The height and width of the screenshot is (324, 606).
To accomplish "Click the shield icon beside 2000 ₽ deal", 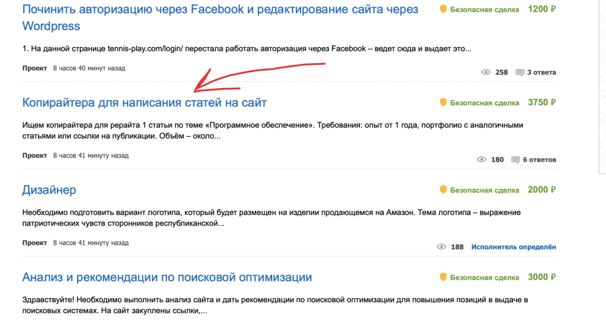I will (x=443, y=190).
